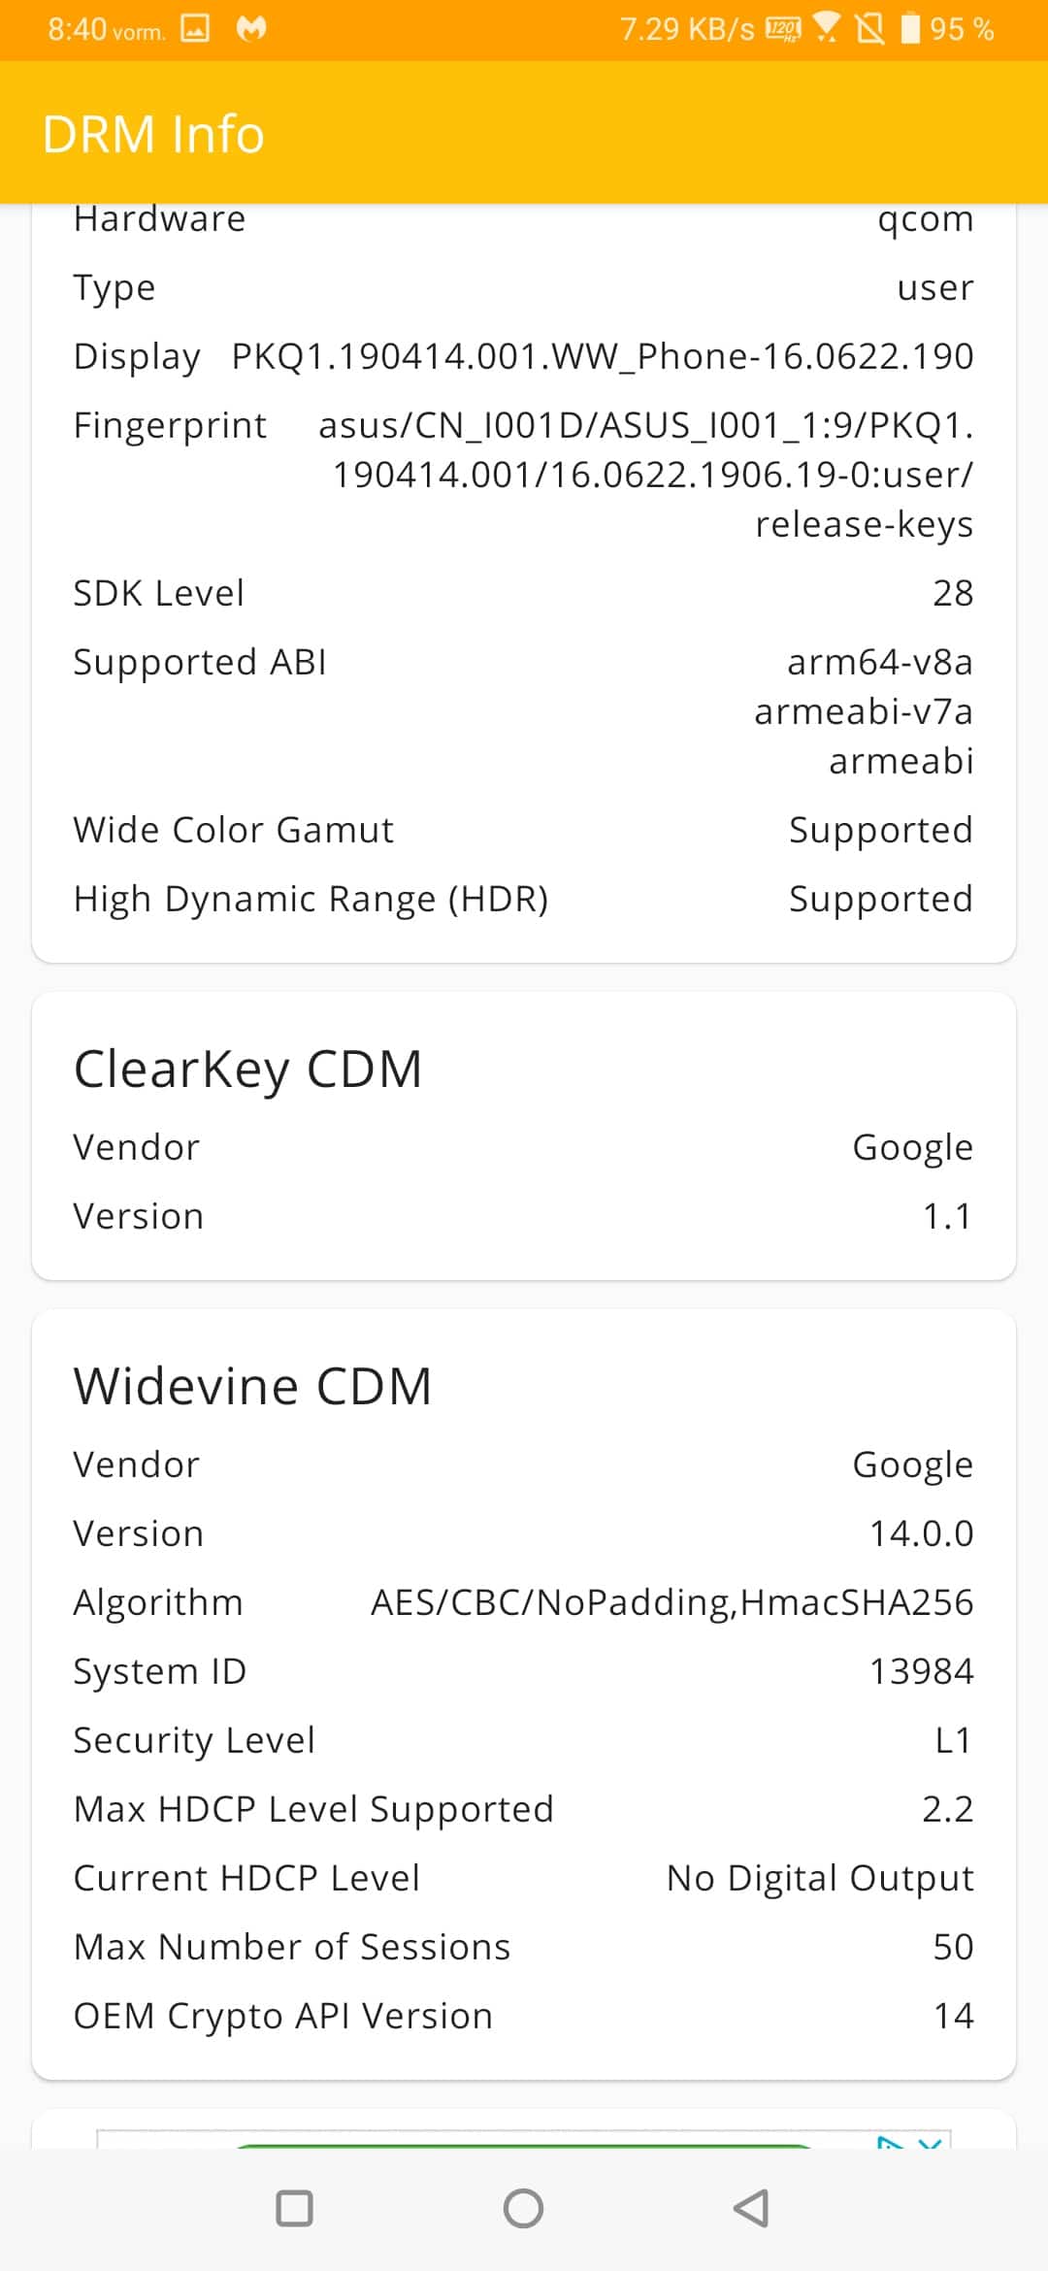Image resolution: width=1048 pixels, height=2271 pixels.
Task: Tap the Android back navigation button
Action: pyautogui.click(x=752, y=2208)
